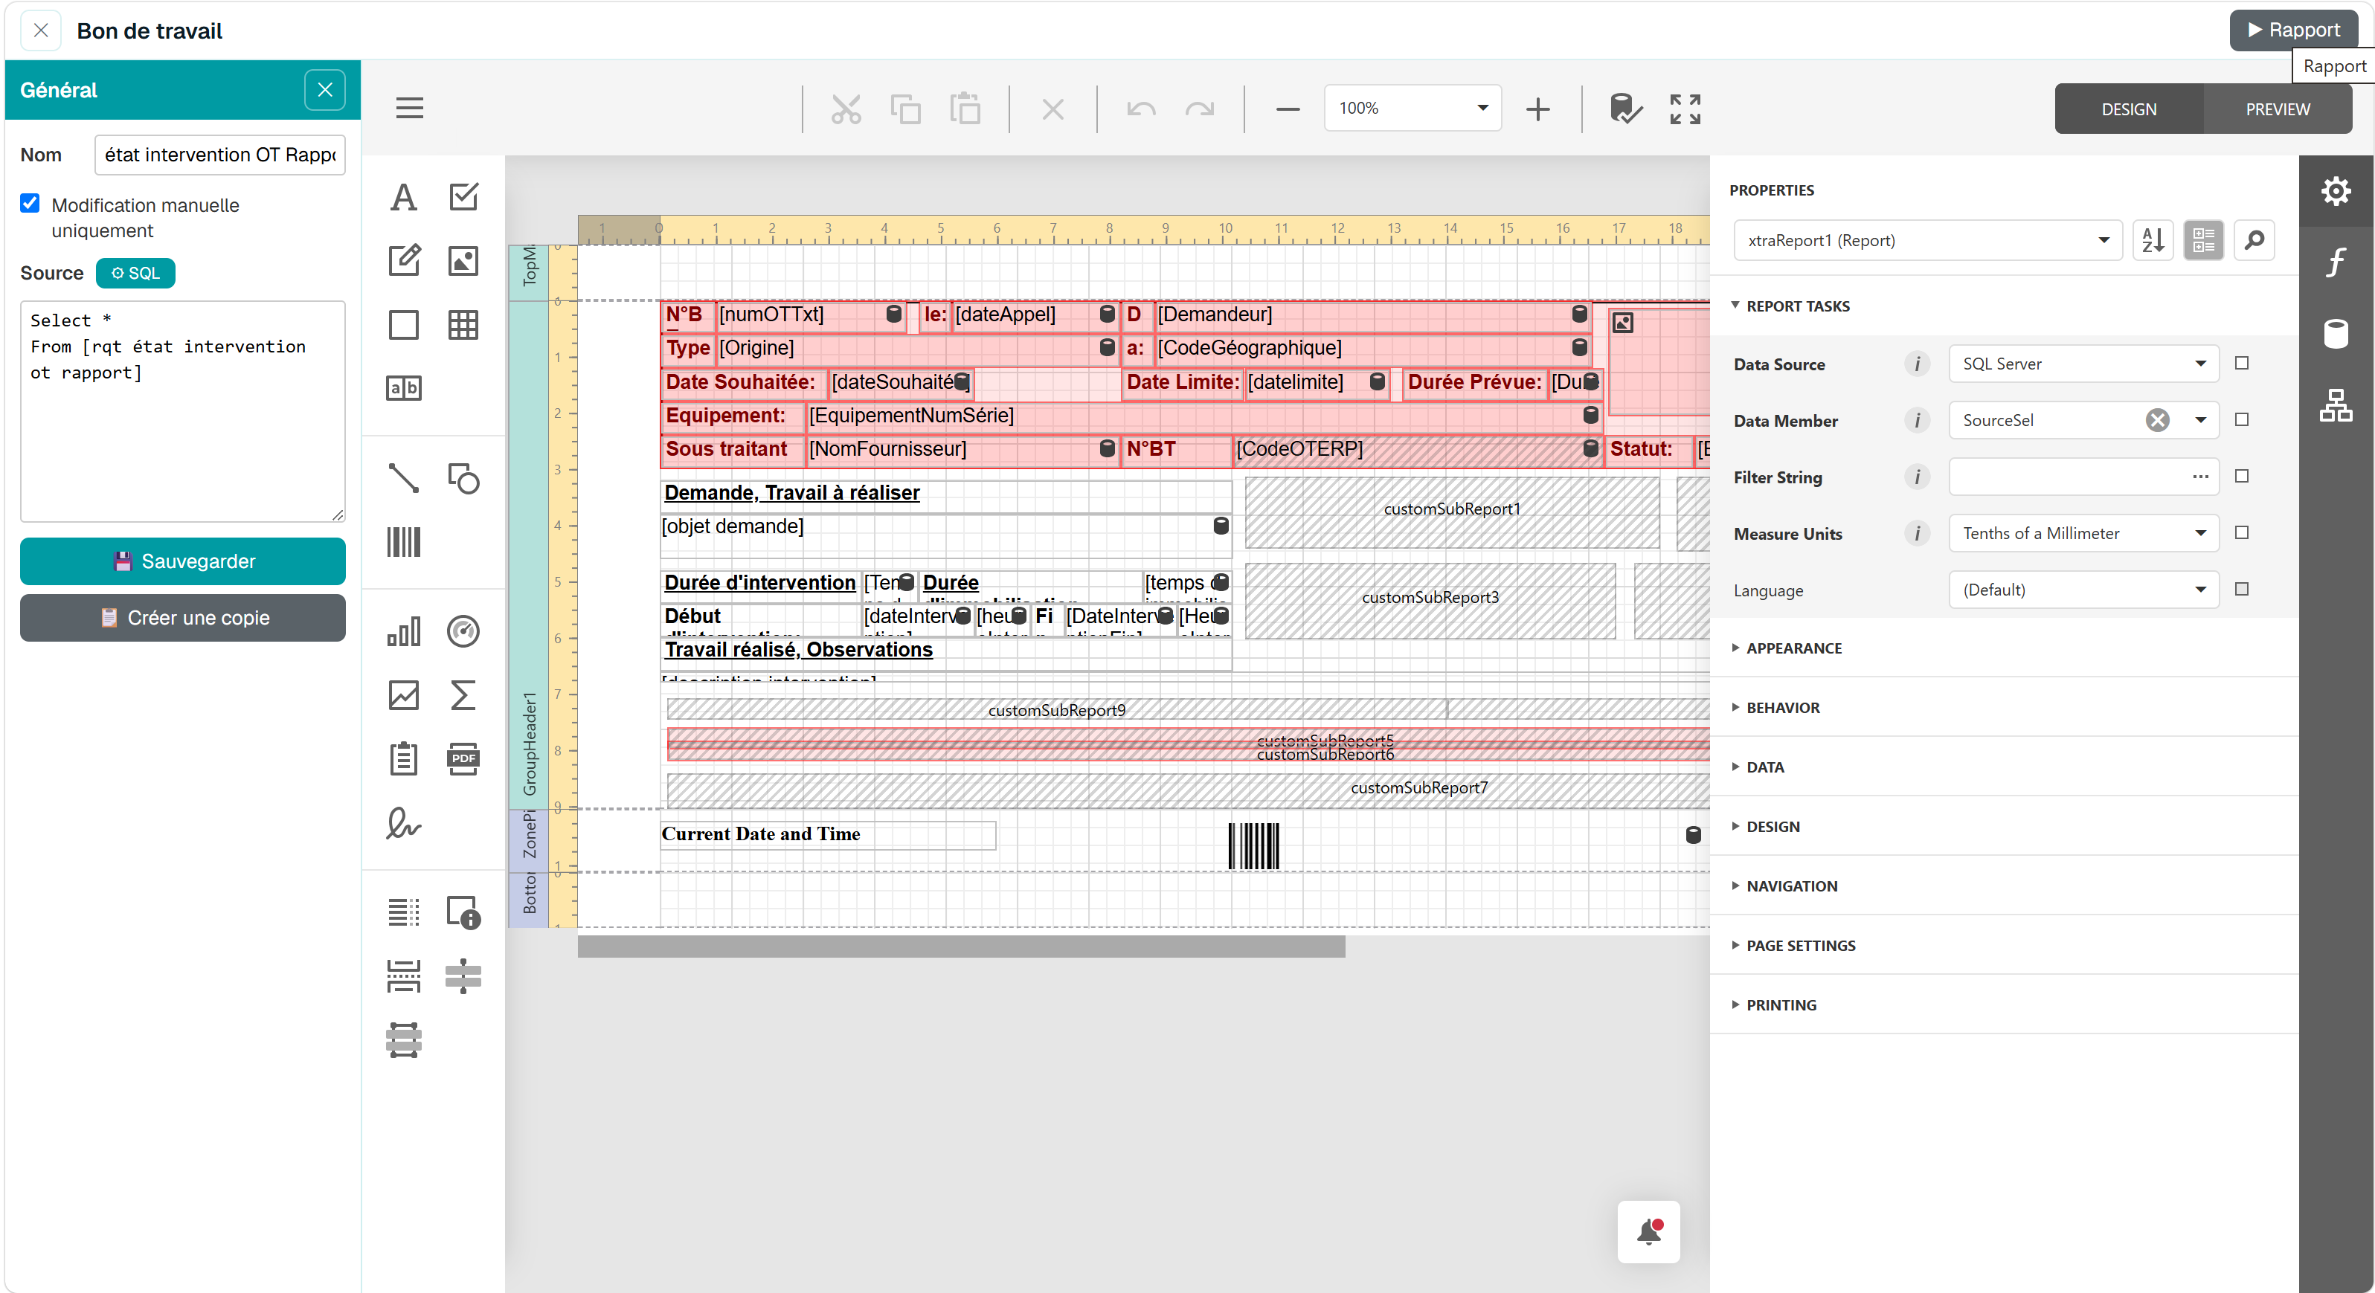Viewport: 2375px width, 1293px height.
Task: Select the PDF Signature control tool
Action: pos(403,822)
